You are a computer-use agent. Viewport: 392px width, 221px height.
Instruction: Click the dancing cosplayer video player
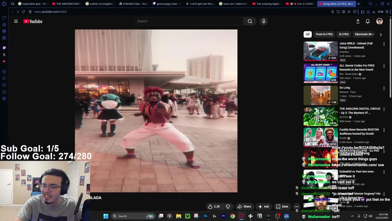pos(156,111)
